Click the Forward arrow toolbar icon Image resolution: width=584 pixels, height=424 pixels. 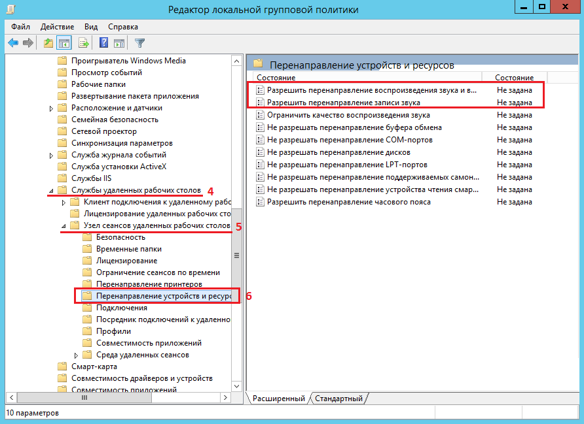(x=27, y=43)
